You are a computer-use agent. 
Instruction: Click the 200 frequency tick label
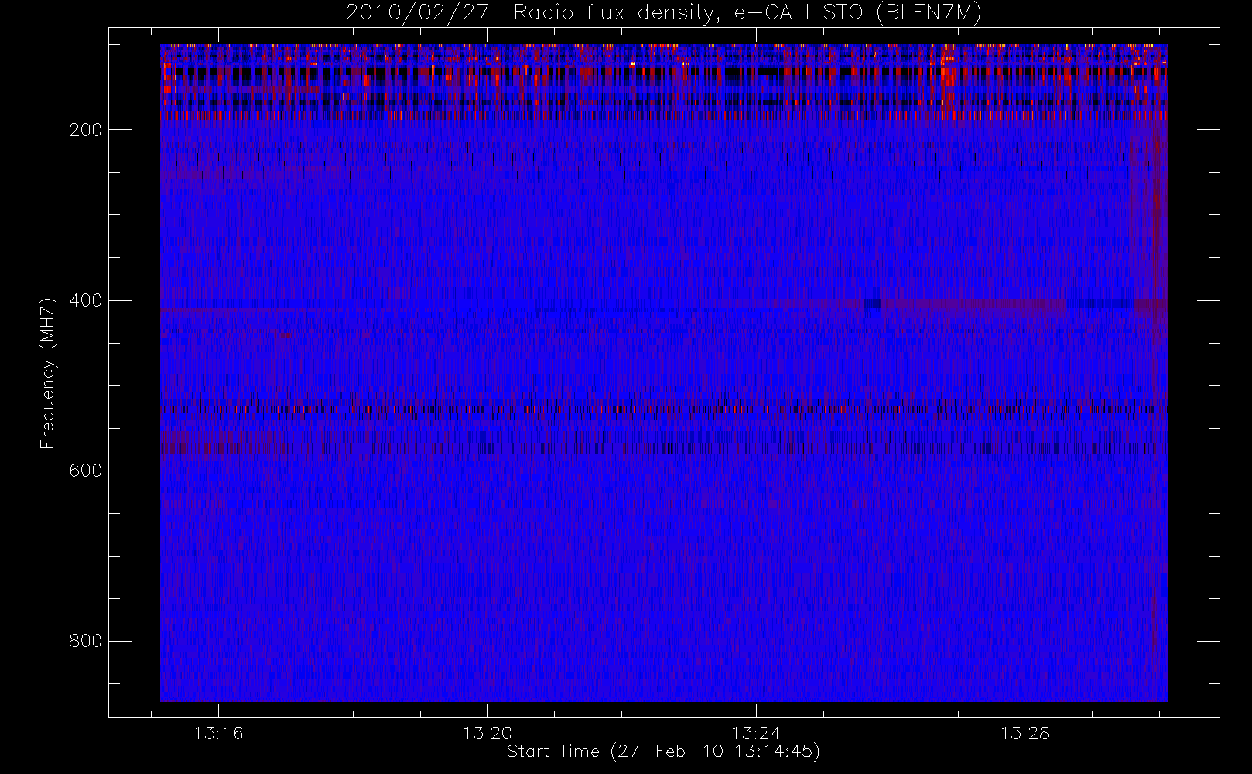(x=86, y=130)
